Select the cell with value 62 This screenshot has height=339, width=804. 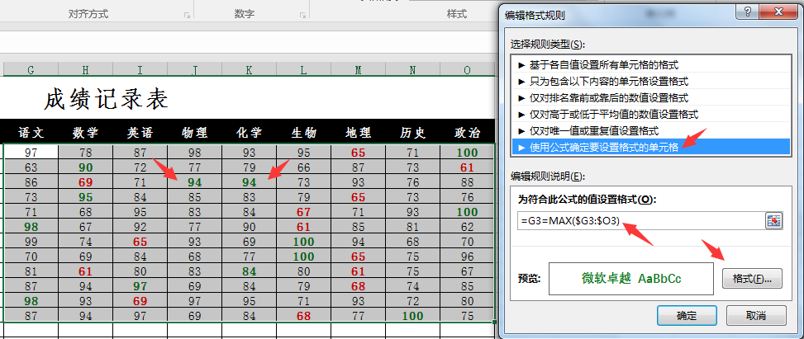467,227
